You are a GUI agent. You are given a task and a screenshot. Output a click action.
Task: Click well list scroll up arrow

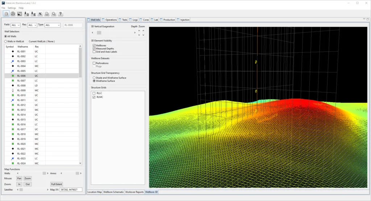[x=80, y=46]
